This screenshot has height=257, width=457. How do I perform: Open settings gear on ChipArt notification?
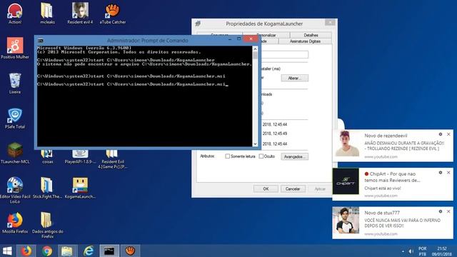point(441,173)
